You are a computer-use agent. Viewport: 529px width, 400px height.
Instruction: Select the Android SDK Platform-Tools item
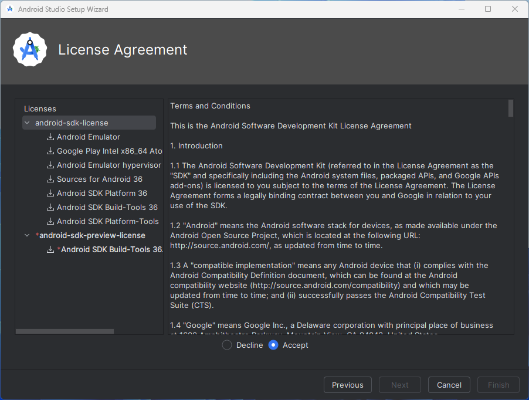[107, 222]
